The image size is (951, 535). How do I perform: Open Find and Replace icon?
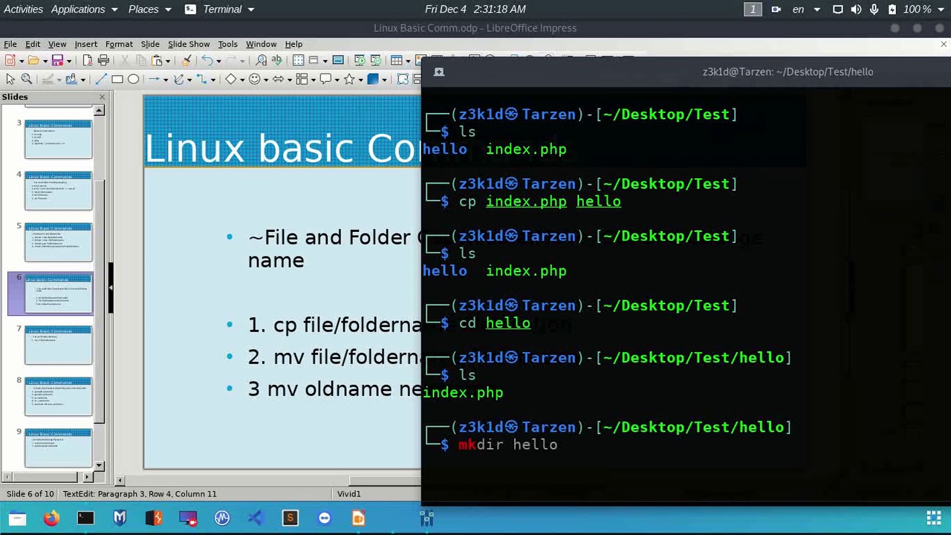(x=260, y=60)
